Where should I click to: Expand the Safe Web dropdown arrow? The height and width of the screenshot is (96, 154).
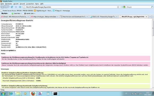click(21, 13)
